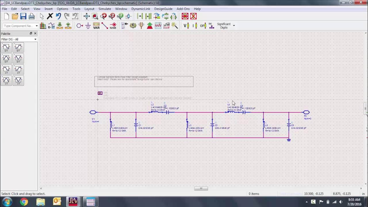Select the pointer arrow tool
This screenshot has width=368, height=207.
(x=42, y=16)
